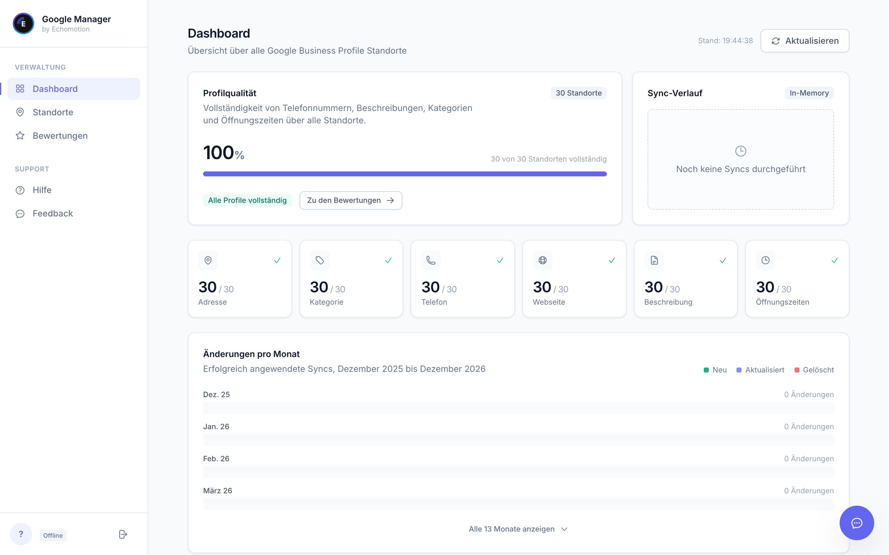Click the In-Memory badge
Image resolution: width=889 pixels, height=555 pixels.
(809, 93)
